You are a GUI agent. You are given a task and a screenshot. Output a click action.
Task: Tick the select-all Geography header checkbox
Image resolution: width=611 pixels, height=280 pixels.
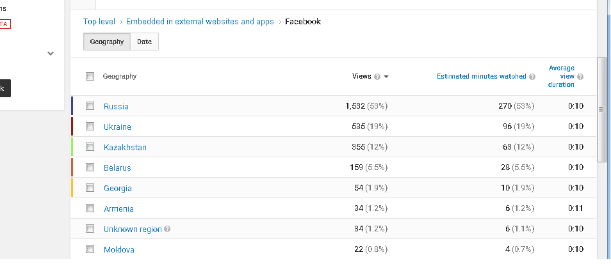(x=90, y=76)
